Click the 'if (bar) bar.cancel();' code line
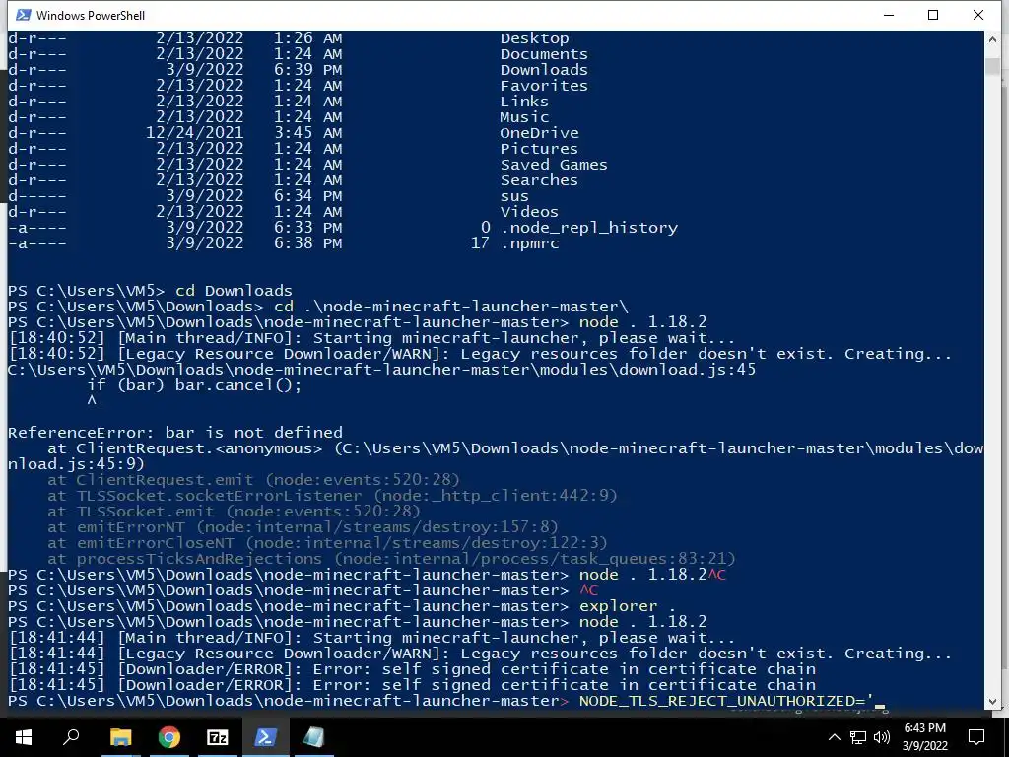This screenshot has height=757, width=1009. click(x=194, y=385)
